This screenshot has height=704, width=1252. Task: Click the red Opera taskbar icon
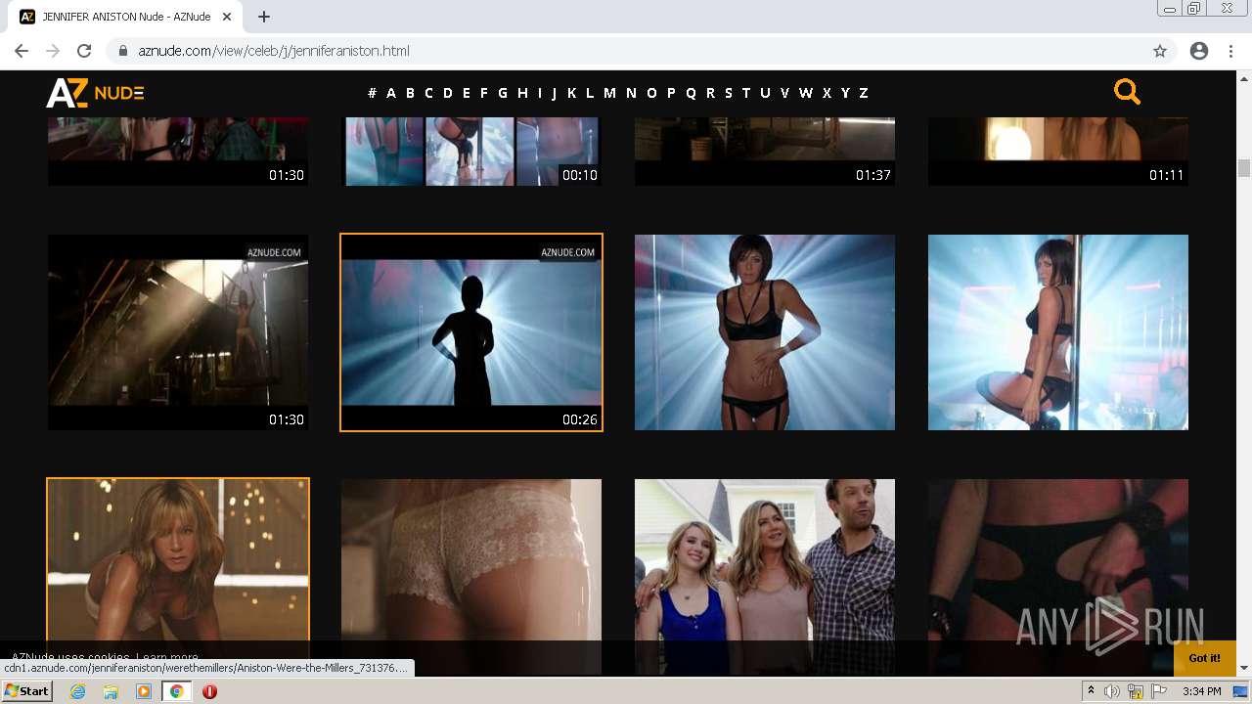(209, 691)
